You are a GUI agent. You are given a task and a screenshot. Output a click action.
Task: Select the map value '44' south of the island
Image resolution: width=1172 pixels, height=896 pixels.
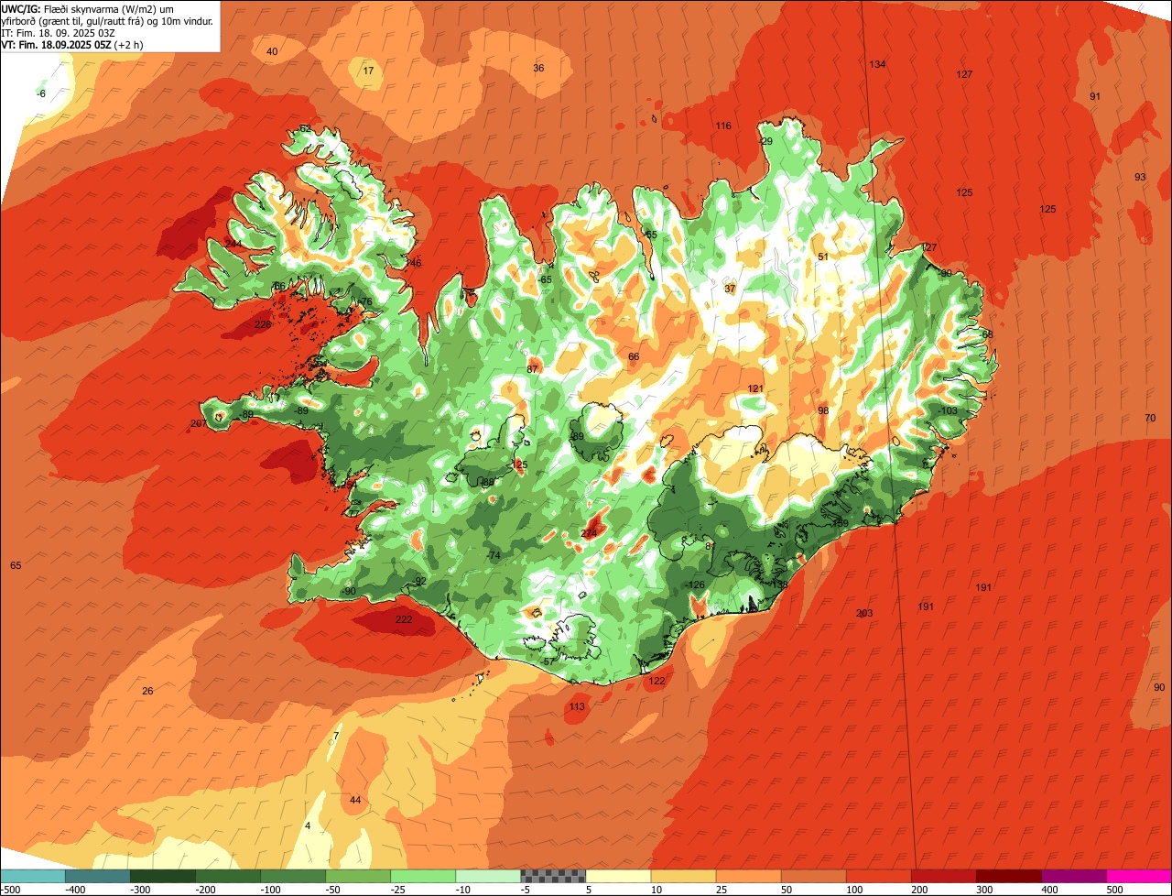click(x=355, y=801)
